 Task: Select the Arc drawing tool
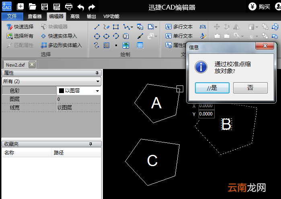116,36
